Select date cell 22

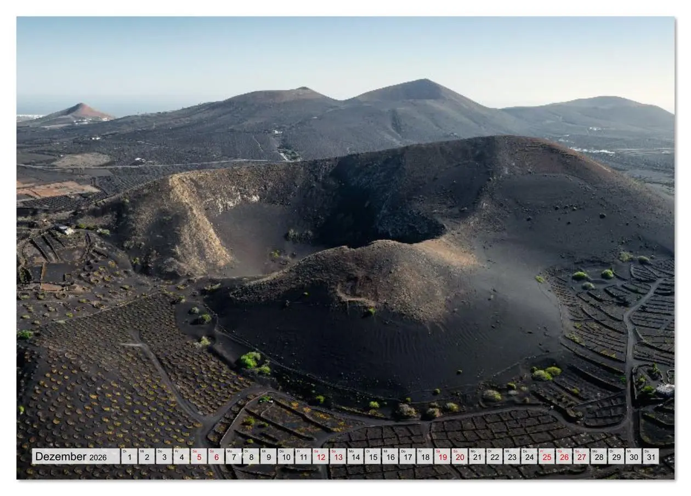[495, 457]
